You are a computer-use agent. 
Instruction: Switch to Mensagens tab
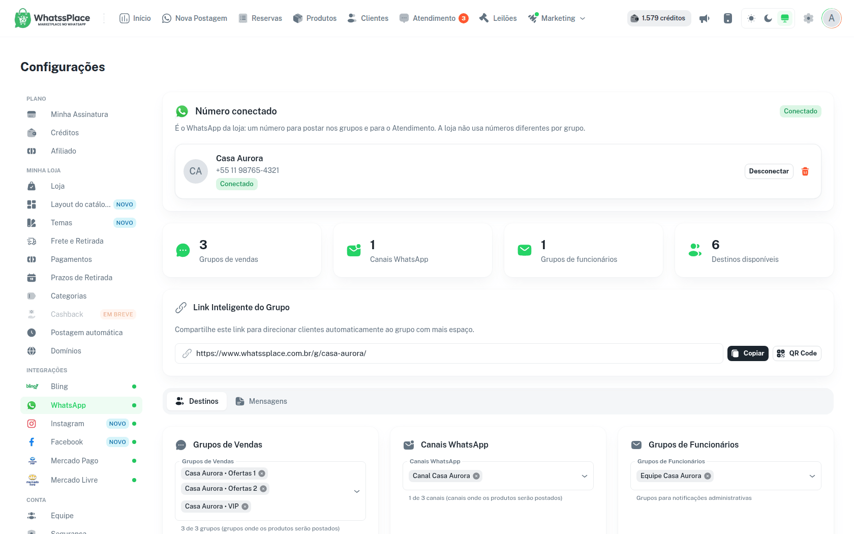[x=261, y=401]
